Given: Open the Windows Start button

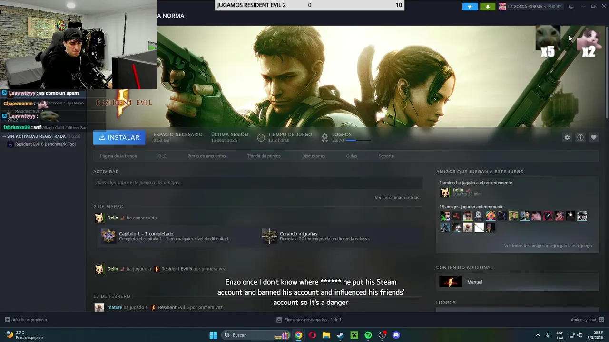Looking at the screenshot, I should click(213, 335).
